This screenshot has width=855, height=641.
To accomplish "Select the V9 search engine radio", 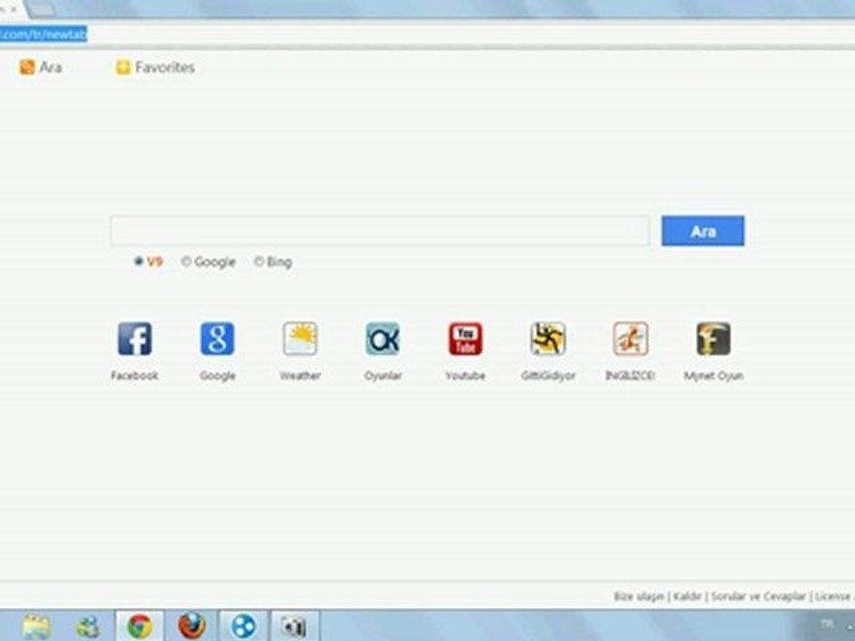I will click(139, 262).
